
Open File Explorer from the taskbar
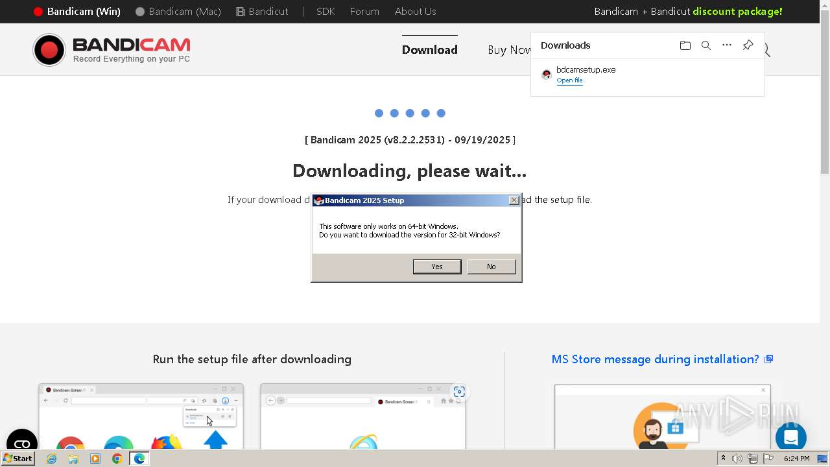(x=73, y=459)
